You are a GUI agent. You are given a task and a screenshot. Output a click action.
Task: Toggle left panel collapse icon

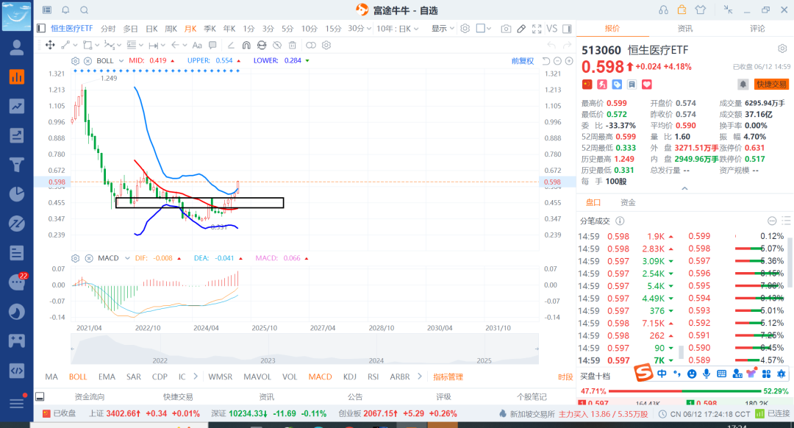point(41,29)
